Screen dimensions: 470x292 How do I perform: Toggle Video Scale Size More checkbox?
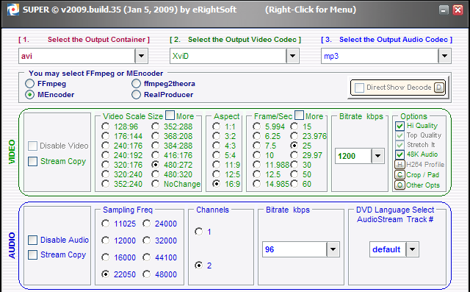coord(170,115)
